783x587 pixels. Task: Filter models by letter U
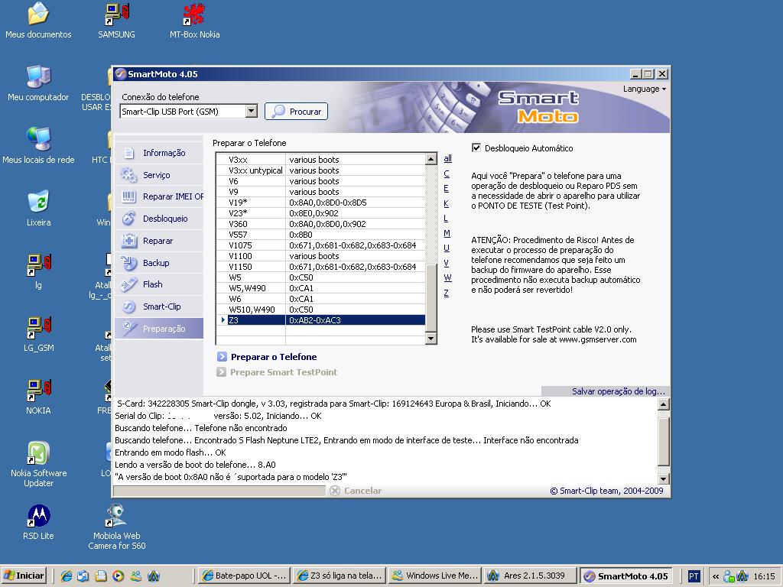(447, 248)
